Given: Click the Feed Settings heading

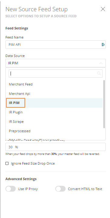Looking at the screenshot, I should [x=17, y=28].
